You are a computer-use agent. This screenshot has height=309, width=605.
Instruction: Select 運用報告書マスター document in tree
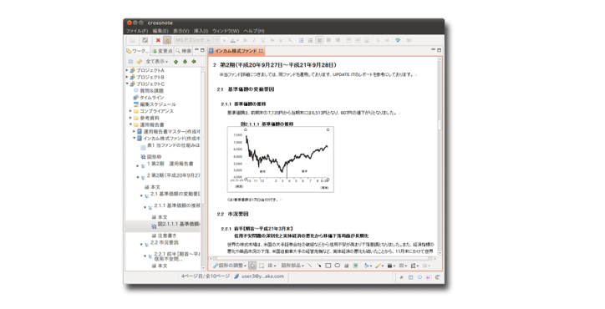171,132
